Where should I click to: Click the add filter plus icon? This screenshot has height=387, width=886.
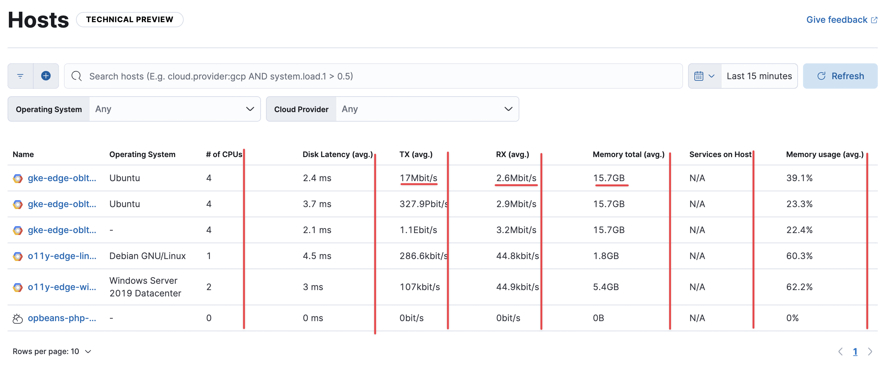[x=46, y=76]
